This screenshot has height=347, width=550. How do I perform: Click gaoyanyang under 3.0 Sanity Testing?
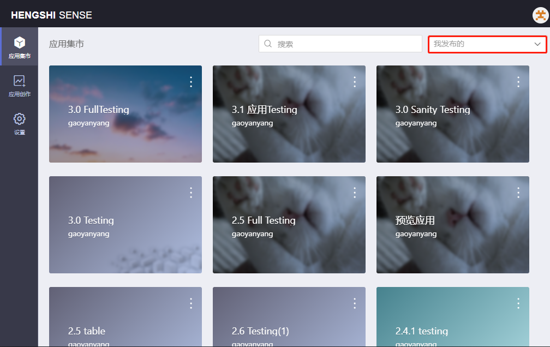[416, 123]
